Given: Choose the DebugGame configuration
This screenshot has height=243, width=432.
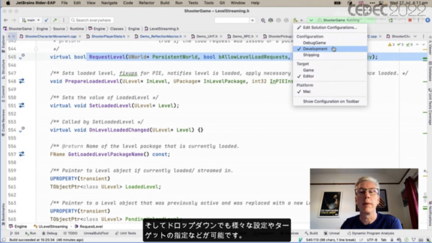Looking at the screenshot, I should coord(330,43).
